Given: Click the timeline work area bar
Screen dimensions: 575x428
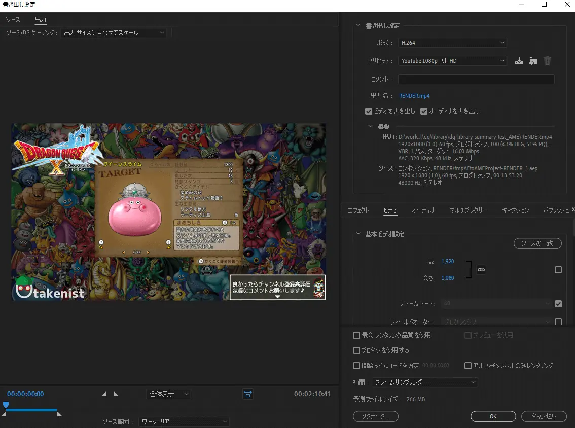Looking at the screenshot, I should 31,410.
